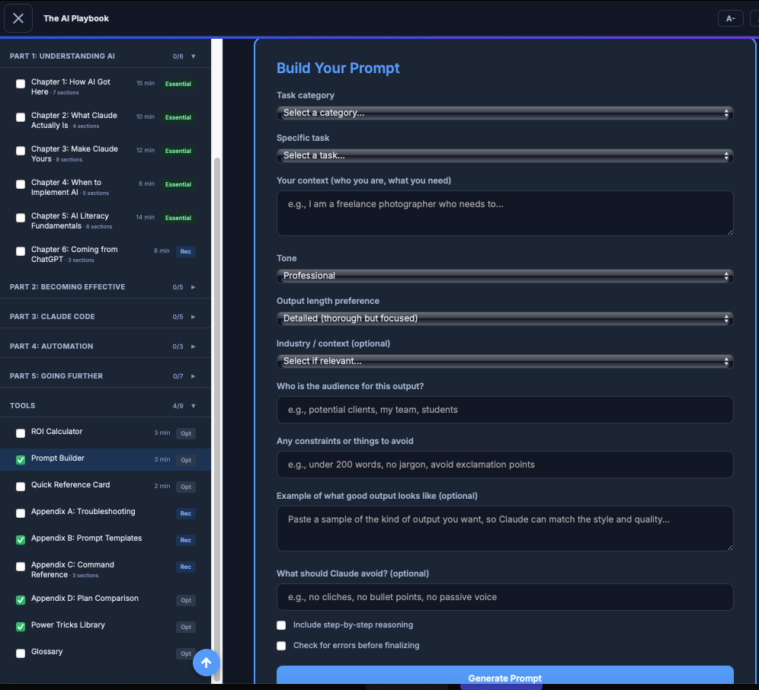The image size is (759, 690).
Task: Check "Check for errors before finalizing"
Action: [281, 645]
